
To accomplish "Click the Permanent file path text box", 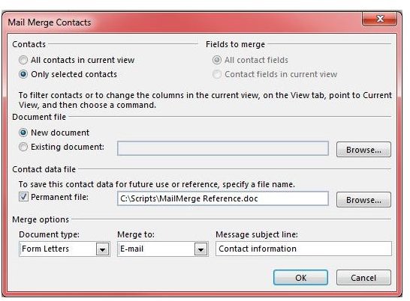I will (223, 198).
